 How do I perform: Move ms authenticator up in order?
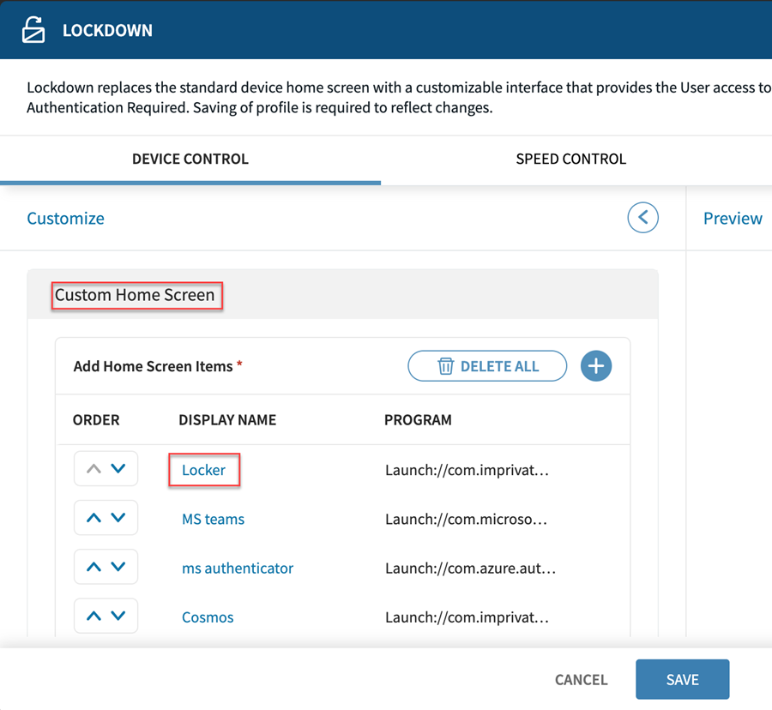pos(94,567)
